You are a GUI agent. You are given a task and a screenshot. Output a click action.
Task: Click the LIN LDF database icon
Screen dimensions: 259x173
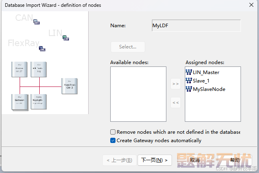tap(66, 38)
